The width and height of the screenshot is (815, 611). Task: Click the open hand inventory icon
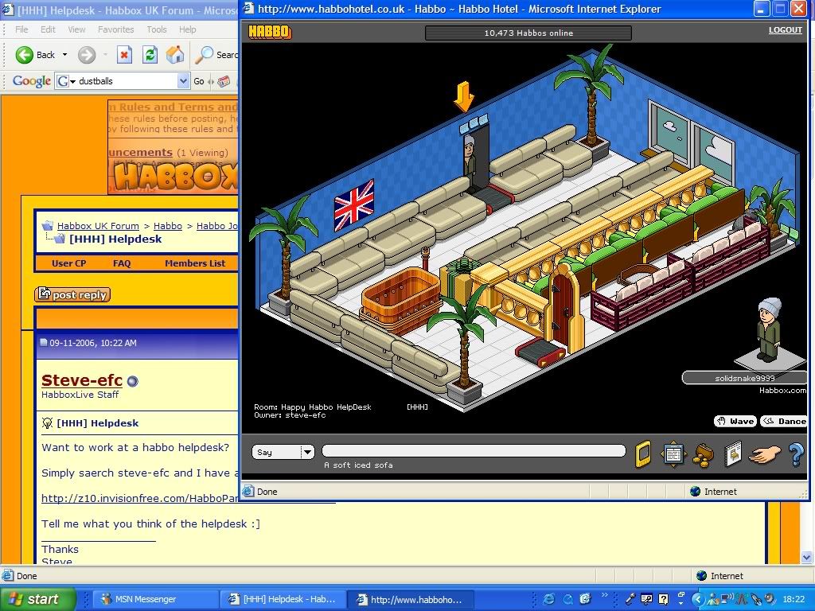[x=765, y=453]
